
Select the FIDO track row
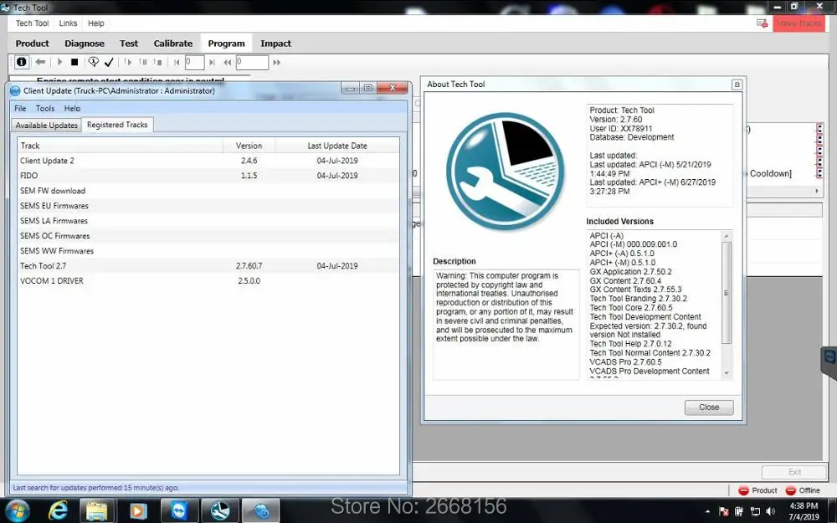208,176
